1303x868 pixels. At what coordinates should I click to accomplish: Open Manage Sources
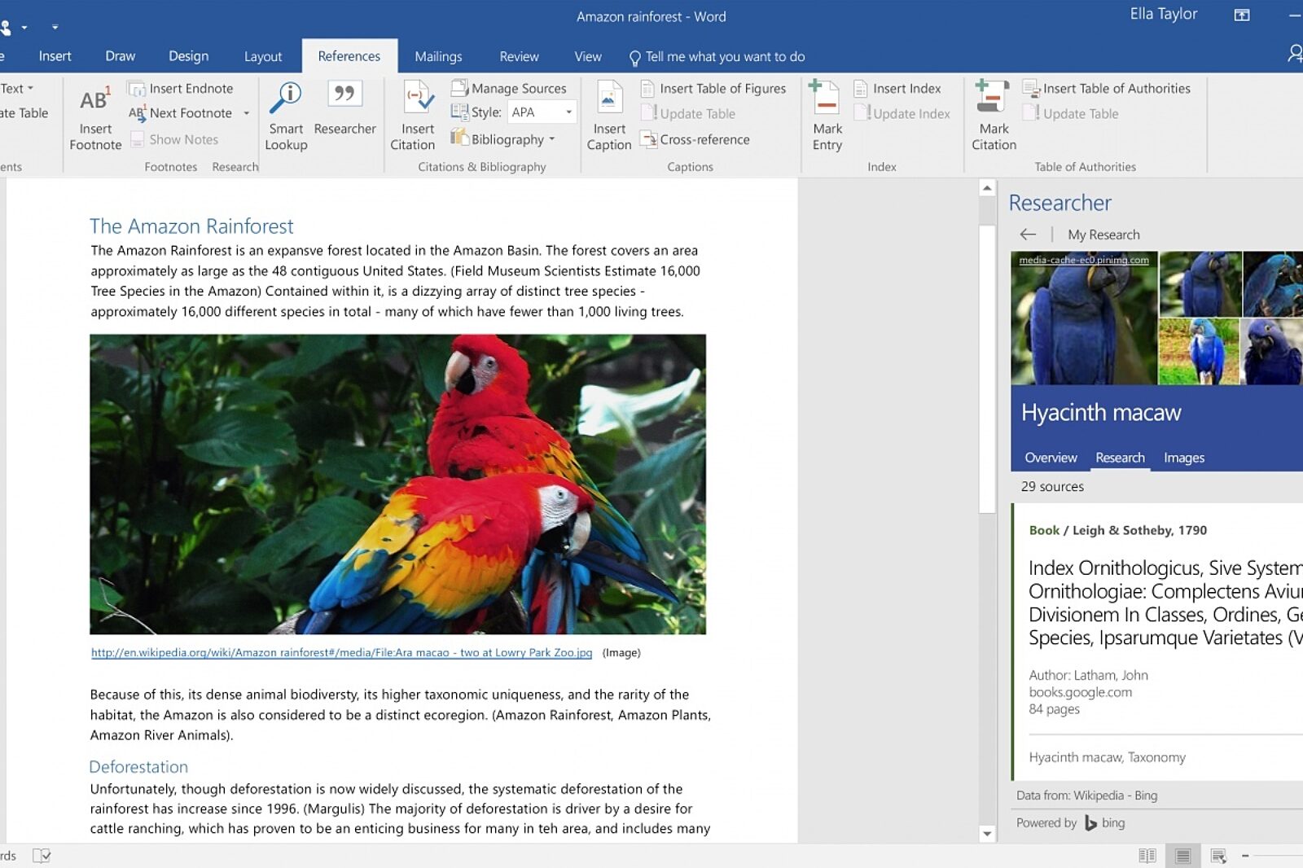[x=509, y=88]
